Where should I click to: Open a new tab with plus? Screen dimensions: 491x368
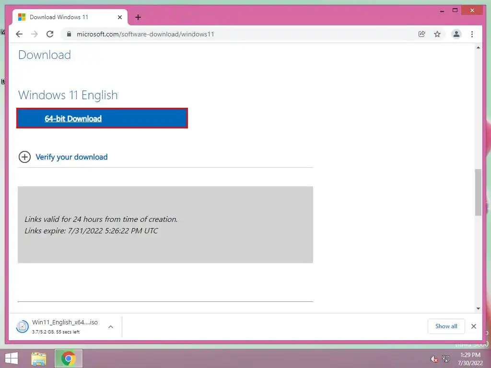pos(138,17)
